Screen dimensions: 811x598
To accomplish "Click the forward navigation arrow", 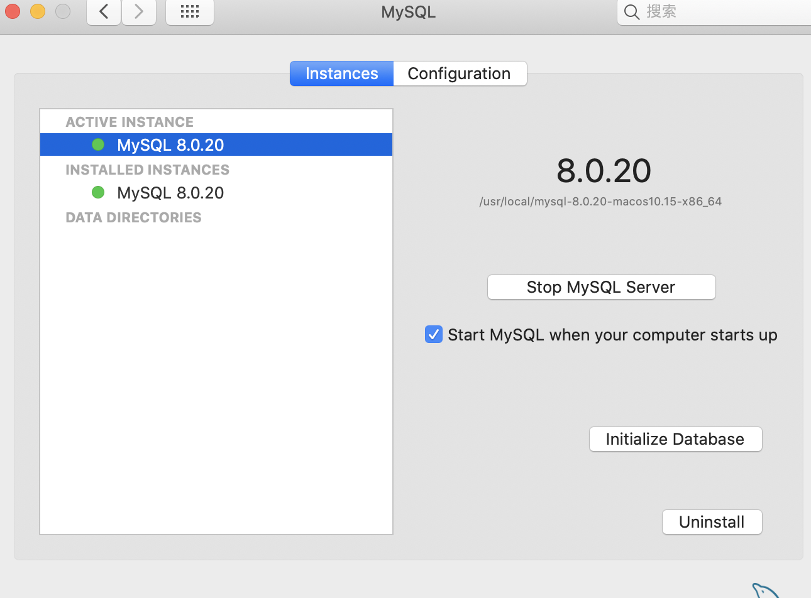I will pos(138,11).
